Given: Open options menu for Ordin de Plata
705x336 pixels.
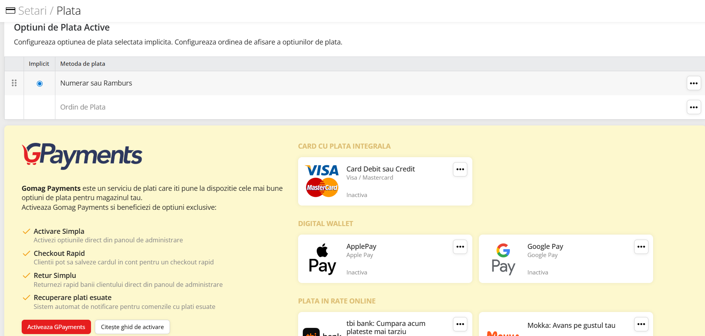Looking at the screenshot, I should pos(694,107).
